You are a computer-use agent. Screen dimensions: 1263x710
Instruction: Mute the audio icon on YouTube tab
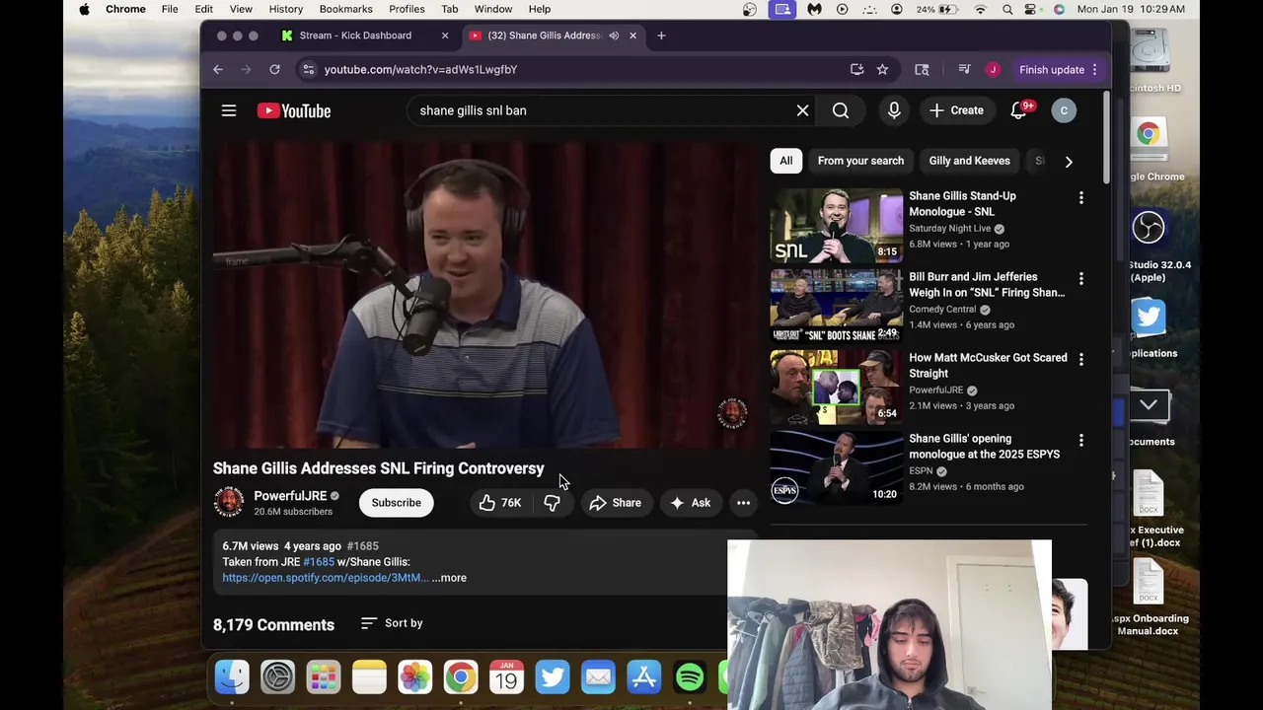click(614, 35)
